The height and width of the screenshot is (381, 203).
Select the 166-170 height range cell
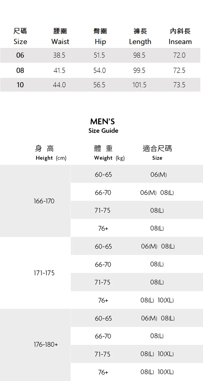[x=44, y=201]
